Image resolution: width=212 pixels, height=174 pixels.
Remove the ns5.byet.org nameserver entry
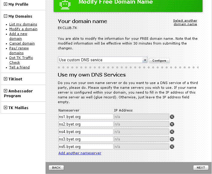click(x=172, y=147)
